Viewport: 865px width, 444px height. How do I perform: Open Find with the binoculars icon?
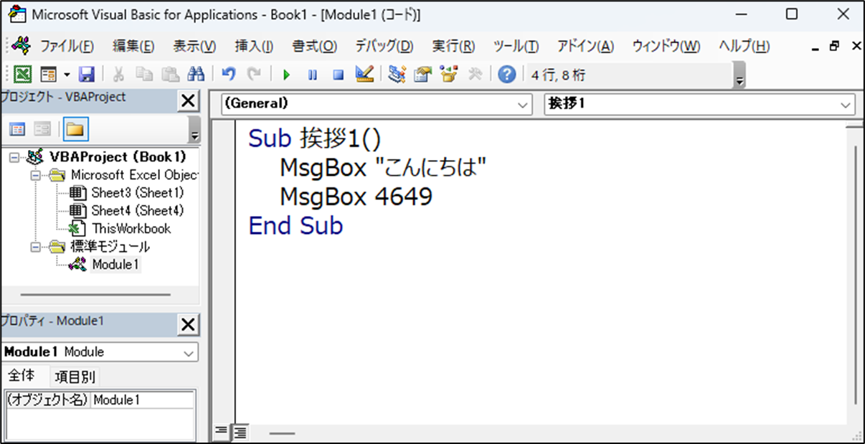[x=196, y=75]
